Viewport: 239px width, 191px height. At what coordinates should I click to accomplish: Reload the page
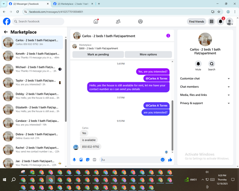18,11
